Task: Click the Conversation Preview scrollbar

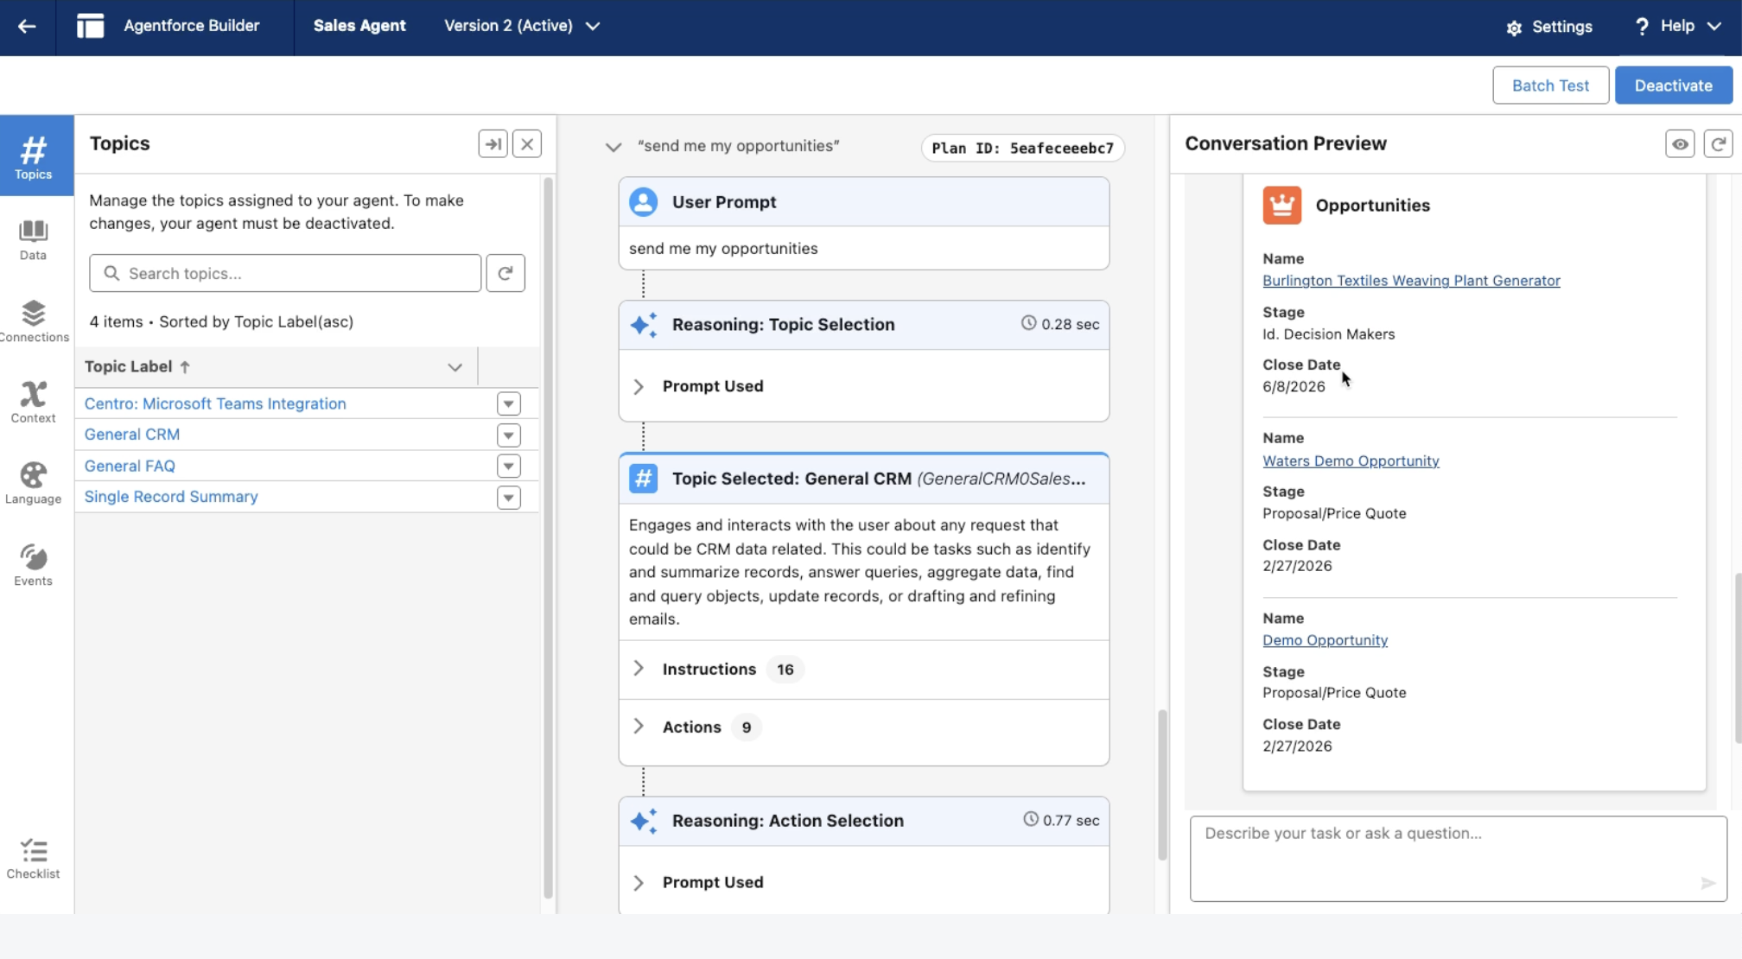Action: [x=1738, y=657]
